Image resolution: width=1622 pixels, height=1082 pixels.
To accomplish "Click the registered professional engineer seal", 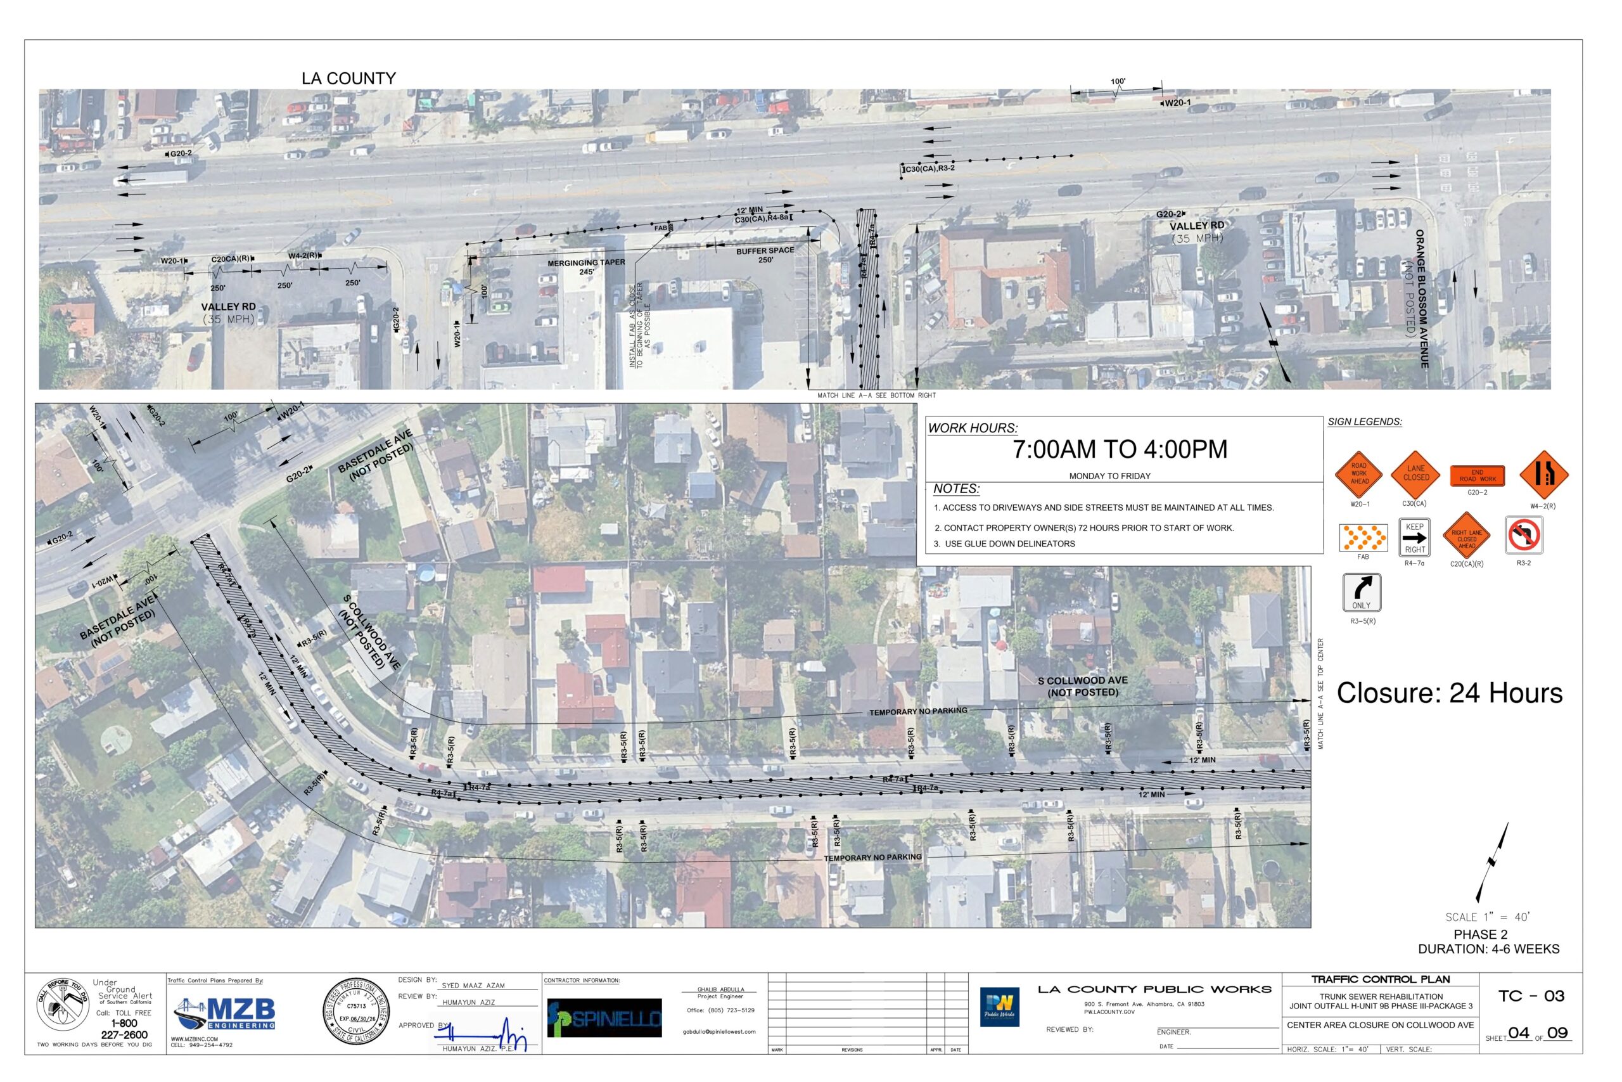I will [x=356, y=1011].
